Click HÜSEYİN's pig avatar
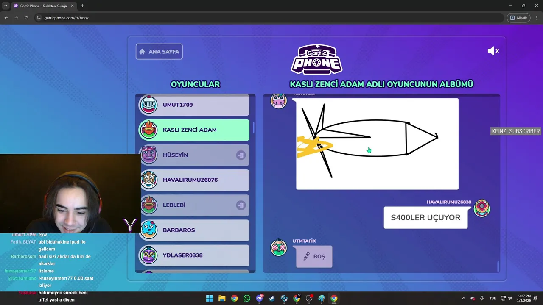The width and height of the screenshot is (543, 305). pyautogui.click(x=149, y=155)
